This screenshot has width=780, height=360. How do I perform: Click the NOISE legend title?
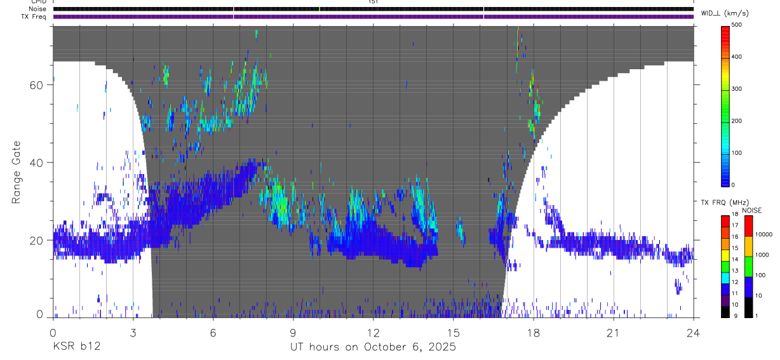click(x=752, y=210)
